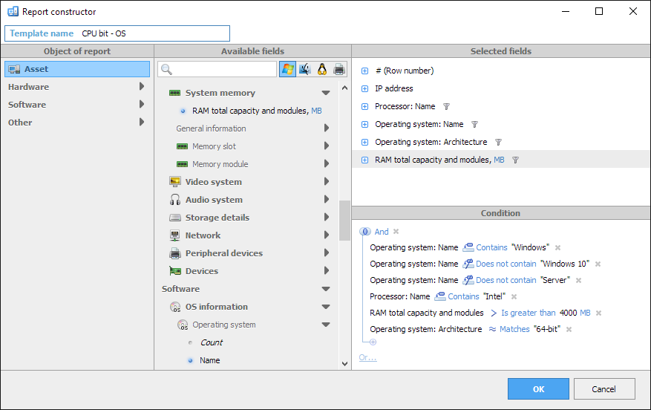
Task: Remove the RAM greater than 4000 condition
Action: (599, 313)
